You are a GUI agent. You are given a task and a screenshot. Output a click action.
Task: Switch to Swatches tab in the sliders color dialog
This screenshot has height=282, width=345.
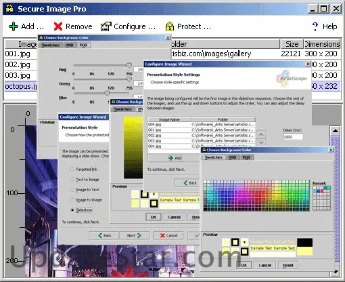click(51, 45)
